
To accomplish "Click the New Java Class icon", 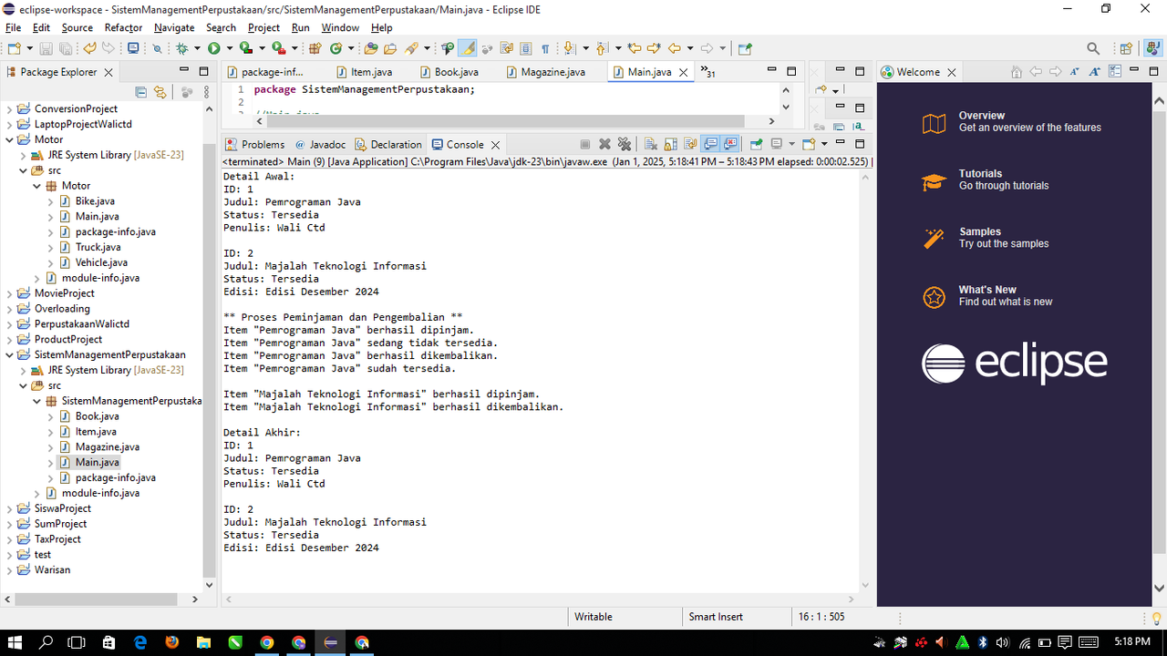I will pyautogui.click(x=336, y=48).
